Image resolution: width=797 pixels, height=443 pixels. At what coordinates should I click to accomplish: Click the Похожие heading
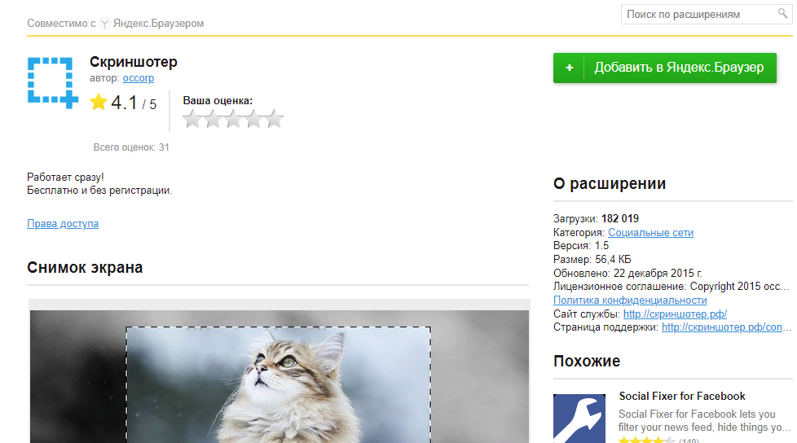coord(587,362)
